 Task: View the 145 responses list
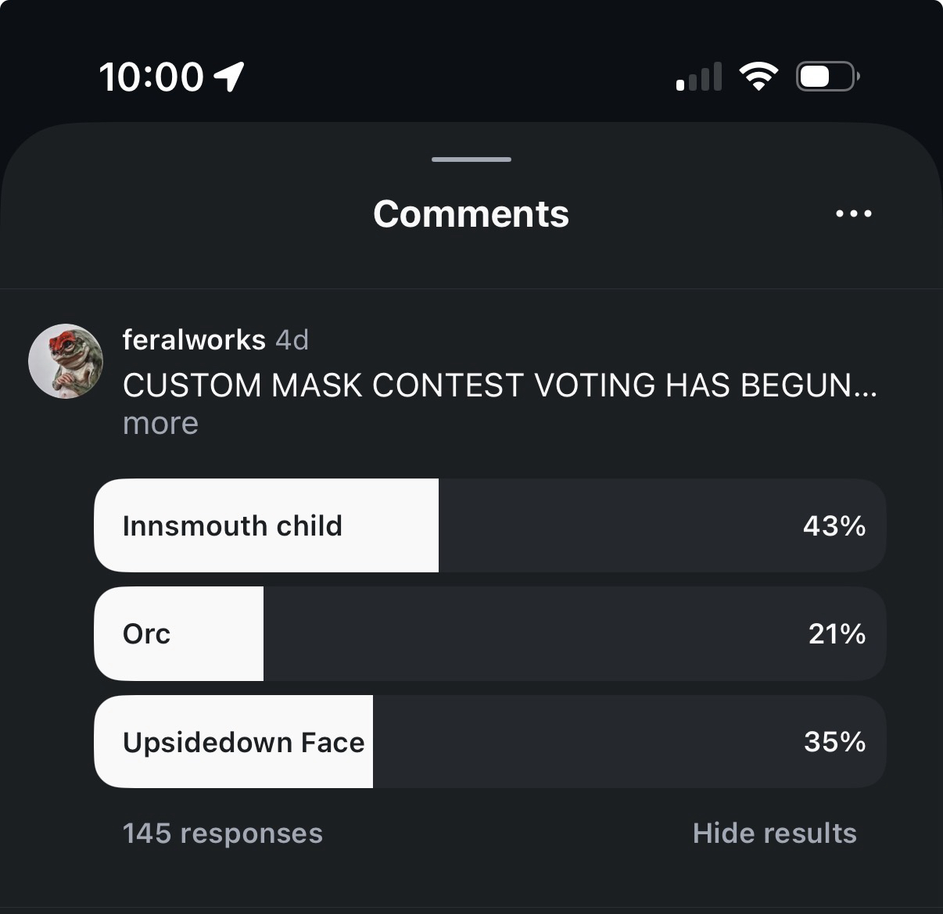222,833
